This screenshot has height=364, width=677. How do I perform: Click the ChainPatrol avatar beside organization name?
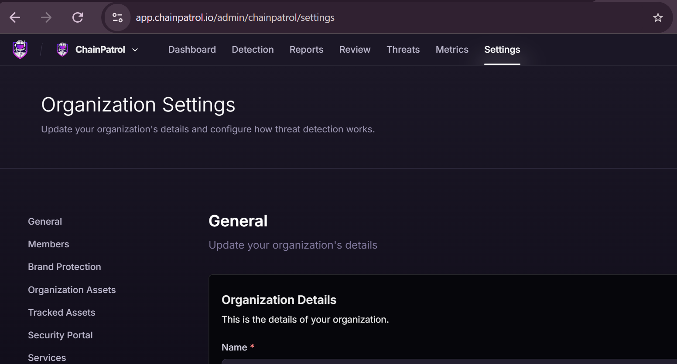[x=62, y=49]
